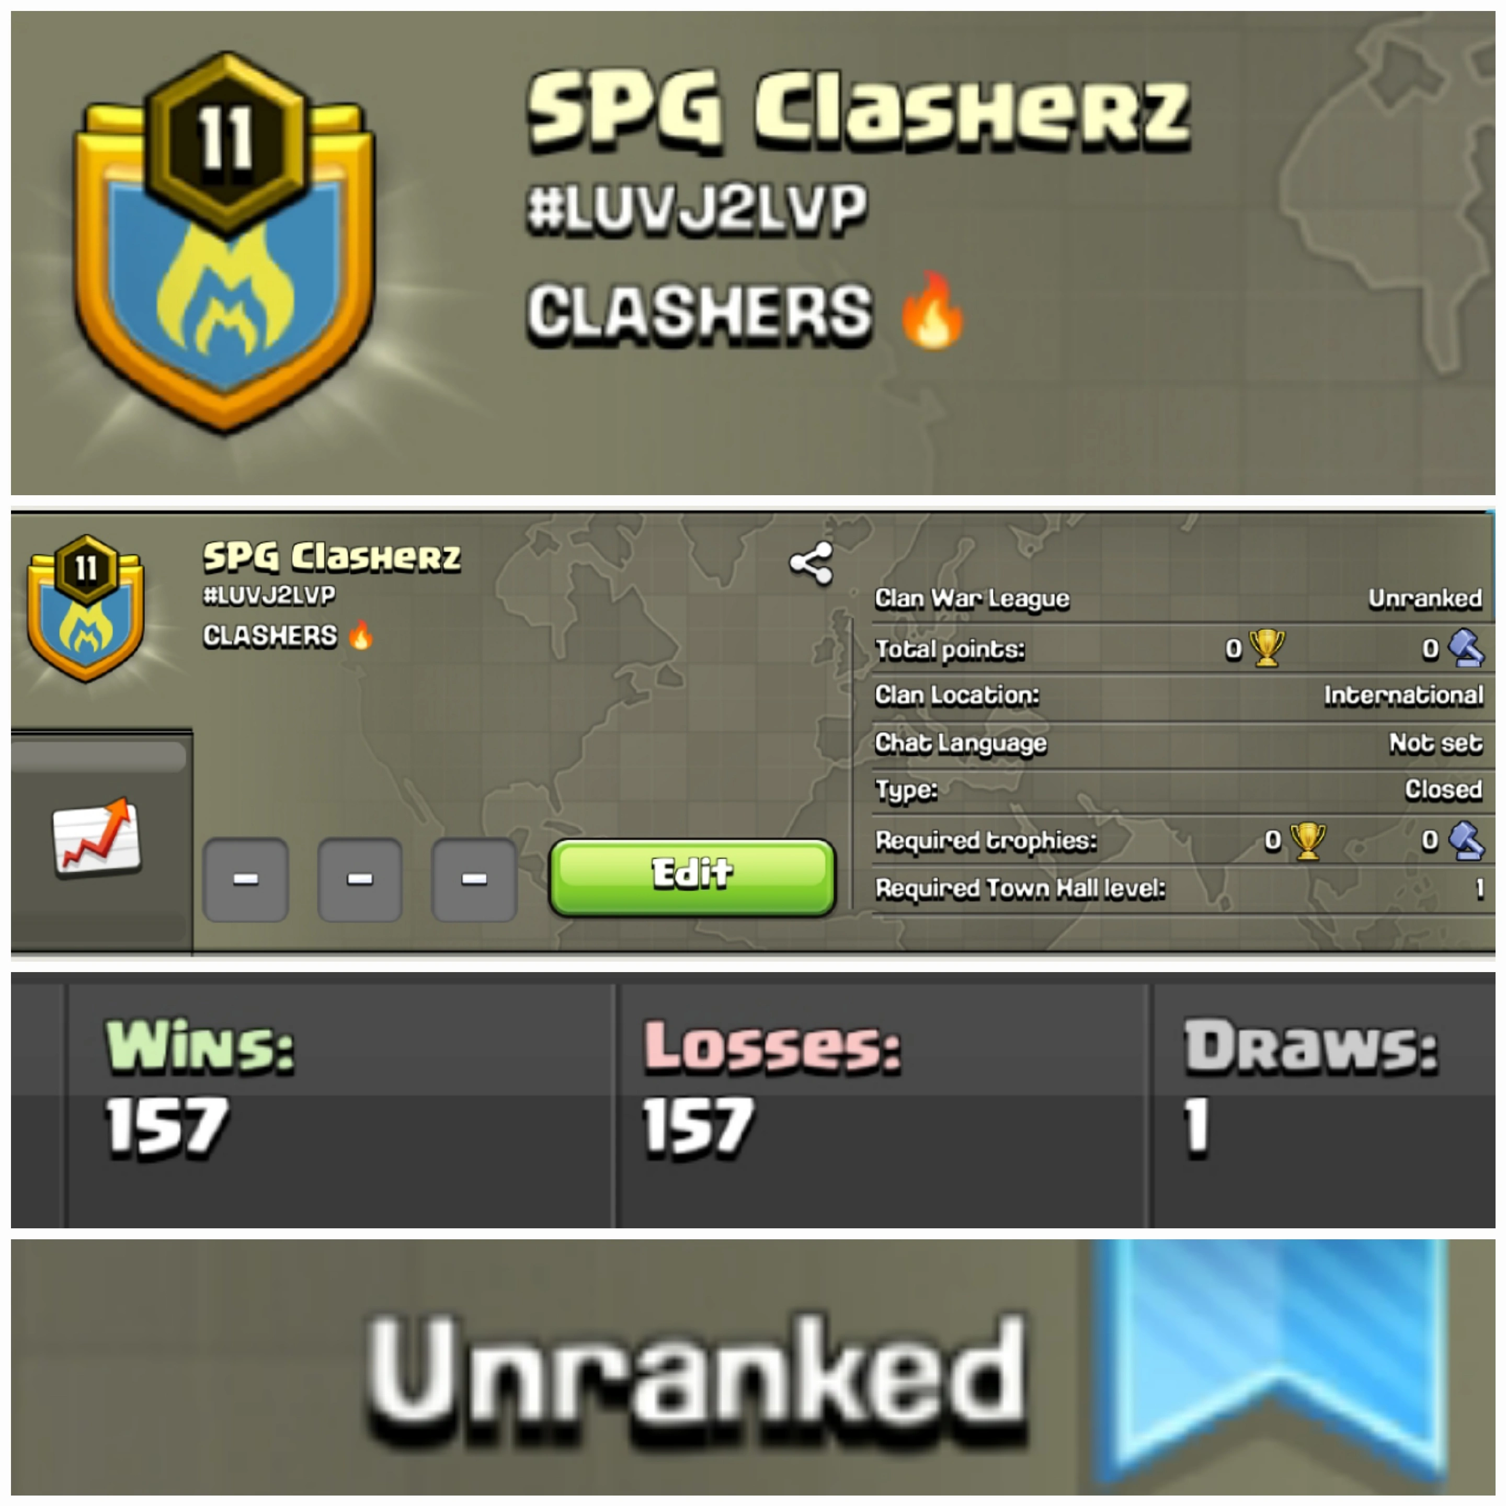Tap the Wins: 157 stat panel
1506x1506 pixels.
coord(340,1105)
